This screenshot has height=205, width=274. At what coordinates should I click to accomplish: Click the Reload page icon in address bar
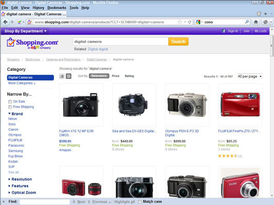coord(189,22)
